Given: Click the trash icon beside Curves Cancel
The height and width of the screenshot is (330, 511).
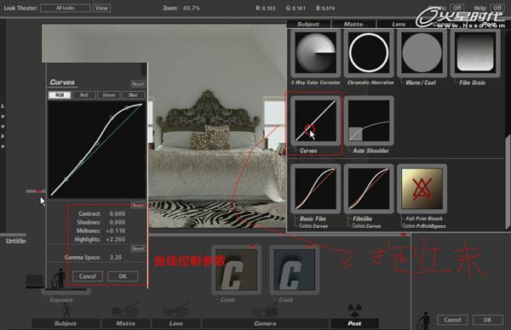Looking at the screenshot, I should point(59,278).
